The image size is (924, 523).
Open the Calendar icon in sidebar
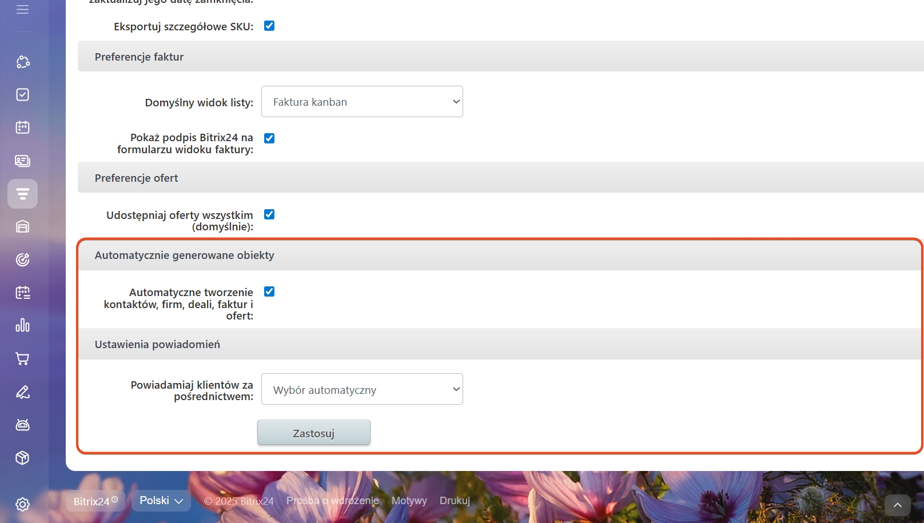(22, 127)
